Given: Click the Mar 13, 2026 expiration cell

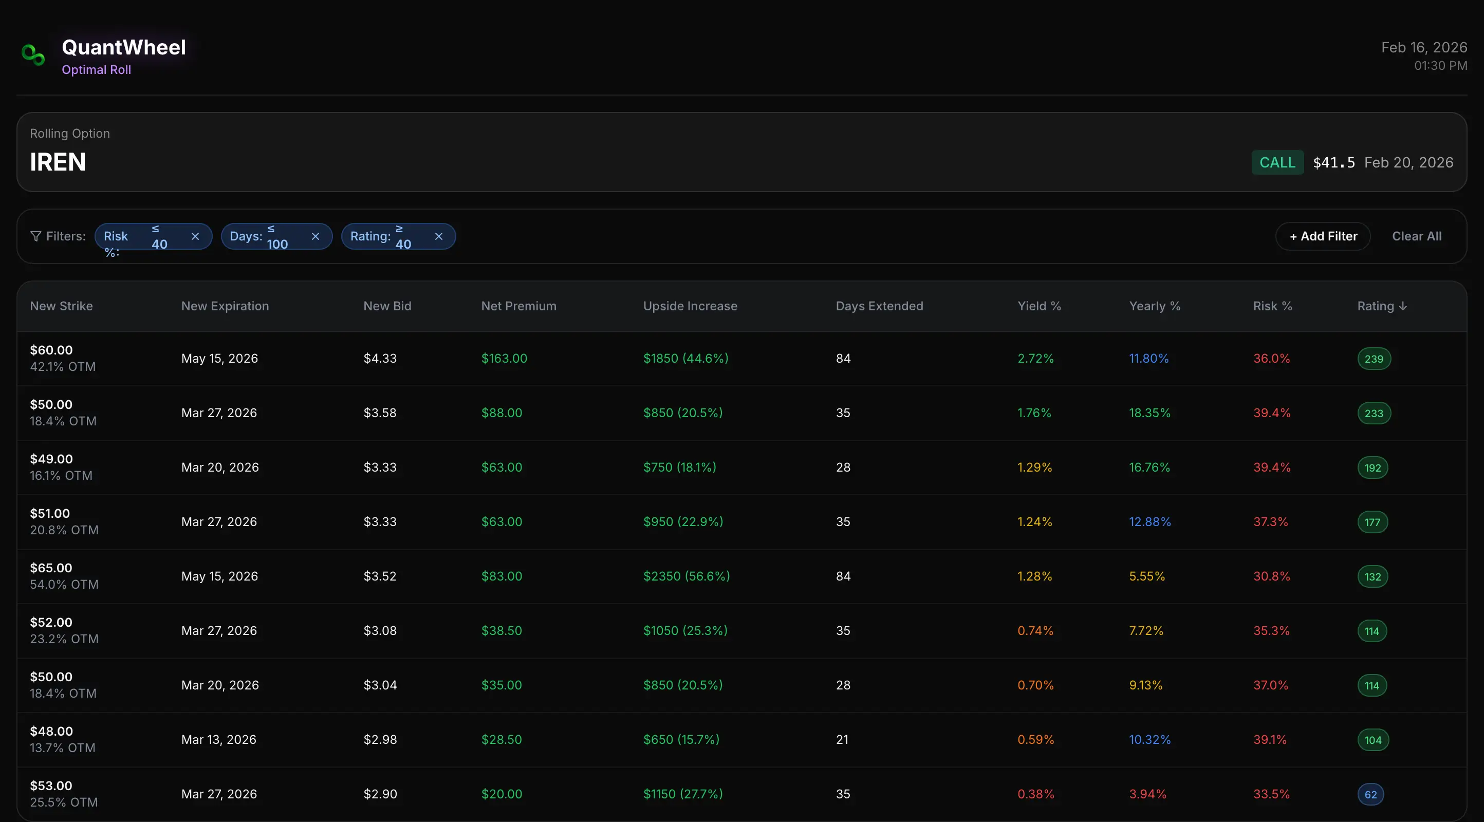Looking at the screenshot, I should [218, 740].
